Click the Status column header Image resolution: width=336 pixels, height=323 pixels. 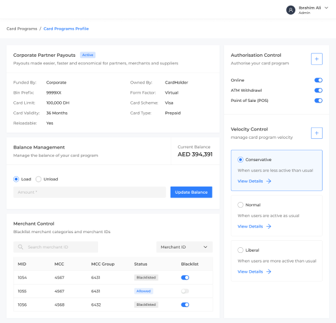click(x=141, y=264)
